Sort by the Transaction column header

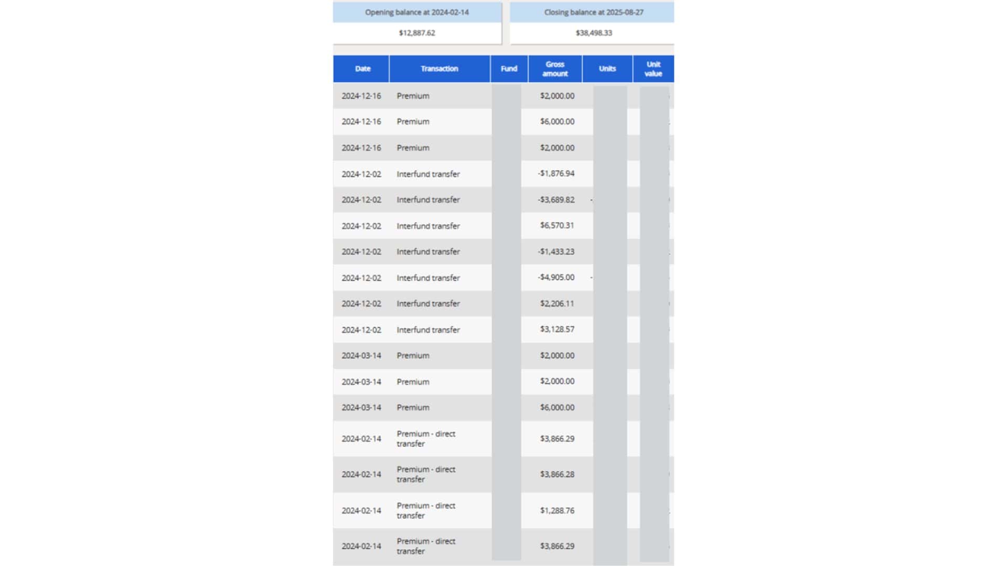[x=439, y=69]
